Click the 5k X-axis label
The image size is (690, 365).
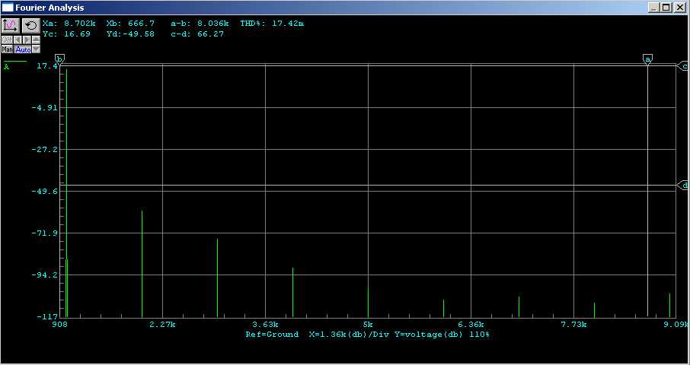pyautogui.click(x=368, y=325)
